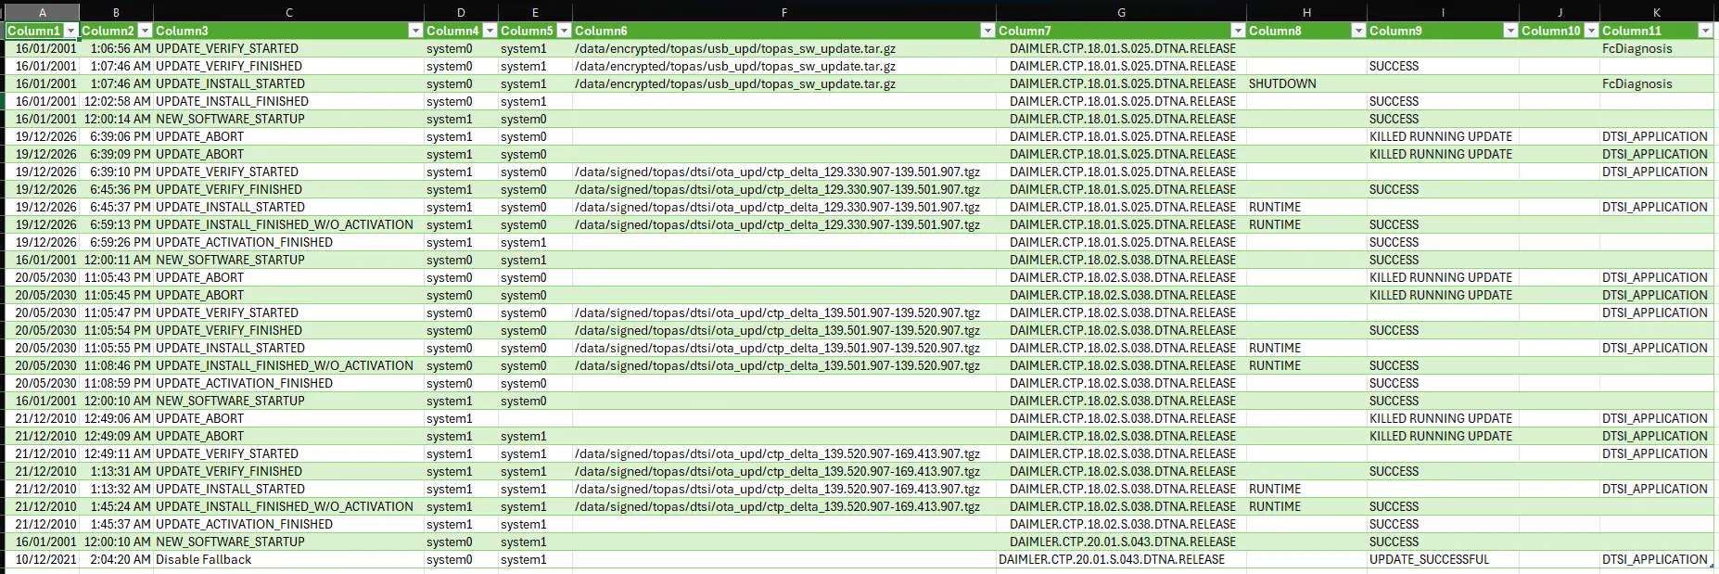Select UPDATE_INSTALL_STARTED in the 1:13:32 AM row

pyautogui.click(x=289, y=489)
